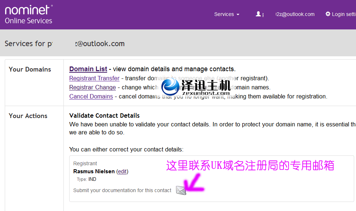356x211 pixels.
Task: Open the Services dropdown menu
Action: (227, 14)
